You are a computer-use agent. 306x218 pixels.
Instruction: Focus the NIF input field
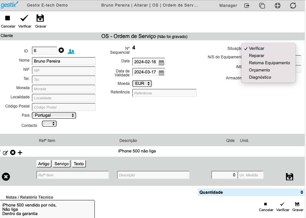click(64, 70)
